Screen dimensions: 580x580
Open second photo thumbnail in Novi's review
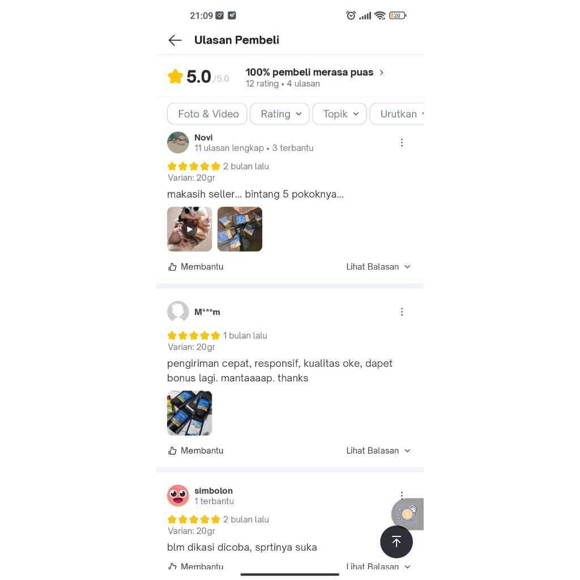point(240,229)
